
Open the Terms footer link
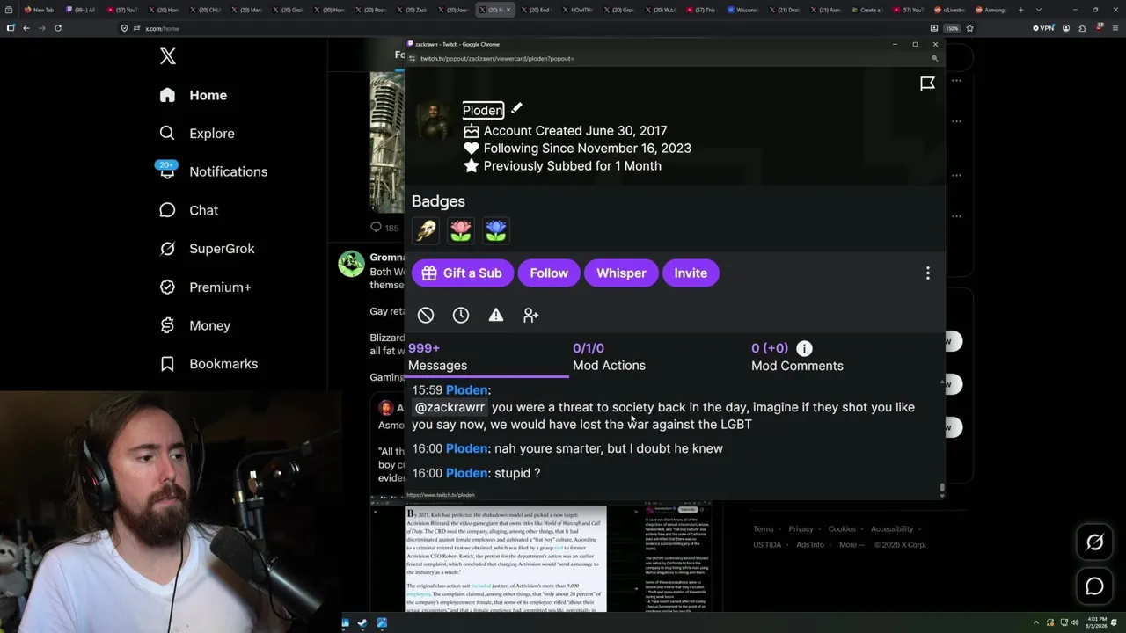point(763,529)
